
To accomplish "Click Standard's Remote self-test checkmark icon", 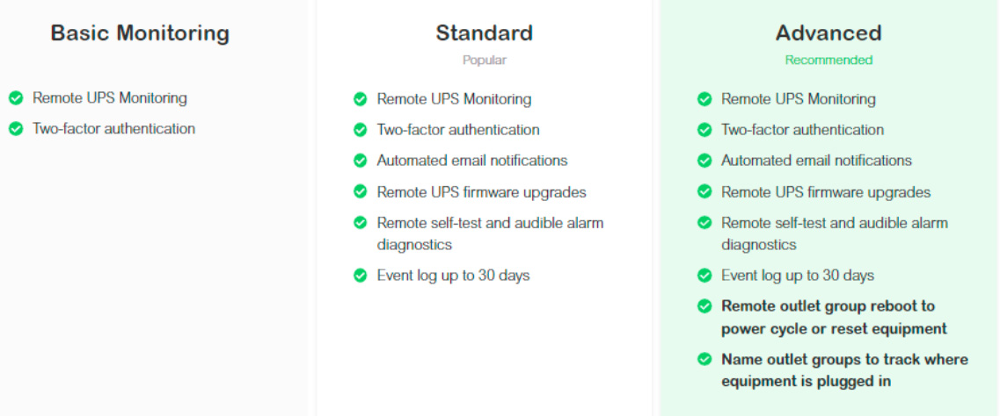I will [x=361, y=223].
